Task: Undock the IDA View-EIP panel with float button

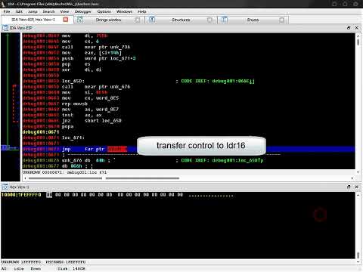Action: click(x=349, y=28)
